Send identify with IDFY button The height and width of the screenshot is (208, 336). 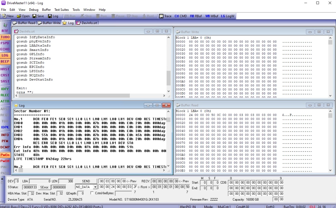pyautogui.click(x=5, y=89)
